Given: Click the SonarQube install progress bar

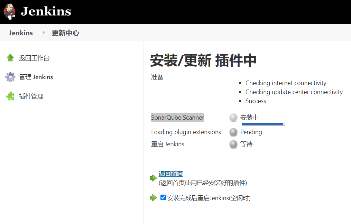Looking at the screenshot, I should tap(264, 124).
